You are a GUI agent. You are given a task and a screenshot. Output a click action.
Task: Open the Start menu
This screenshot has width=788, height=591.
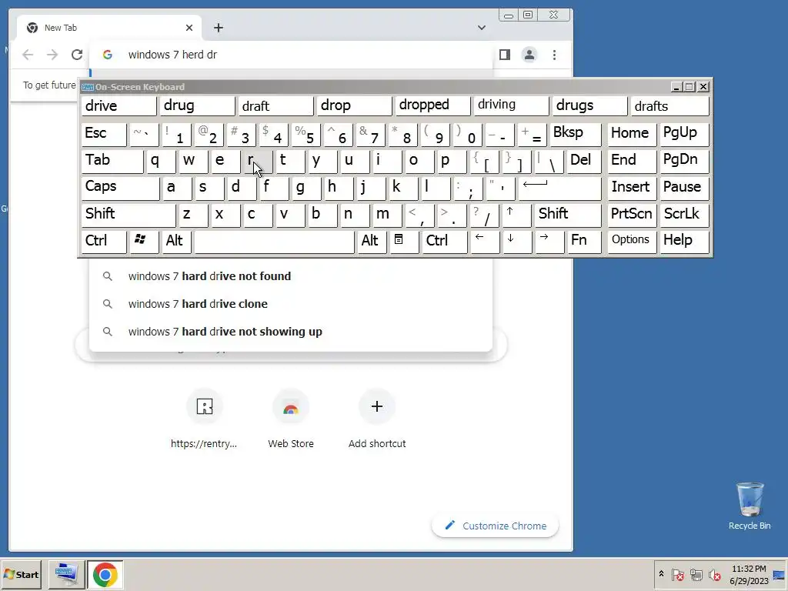[21, 574]
